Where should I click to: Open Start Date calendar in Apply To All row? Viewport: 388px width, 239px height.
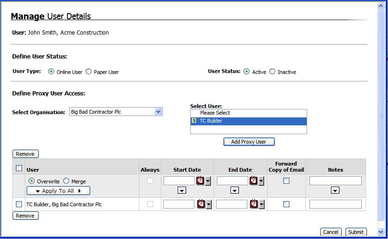200,181
